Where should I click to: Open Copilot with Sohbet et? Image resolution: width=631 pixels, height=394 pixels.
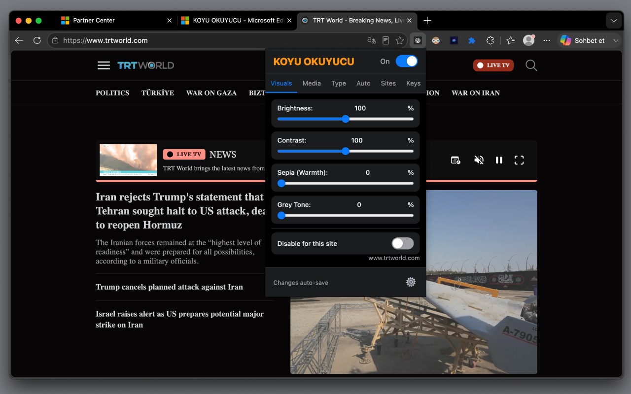583,40
